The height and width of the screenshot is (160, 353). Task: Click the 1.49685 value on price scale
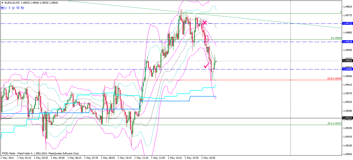[348, 33]
